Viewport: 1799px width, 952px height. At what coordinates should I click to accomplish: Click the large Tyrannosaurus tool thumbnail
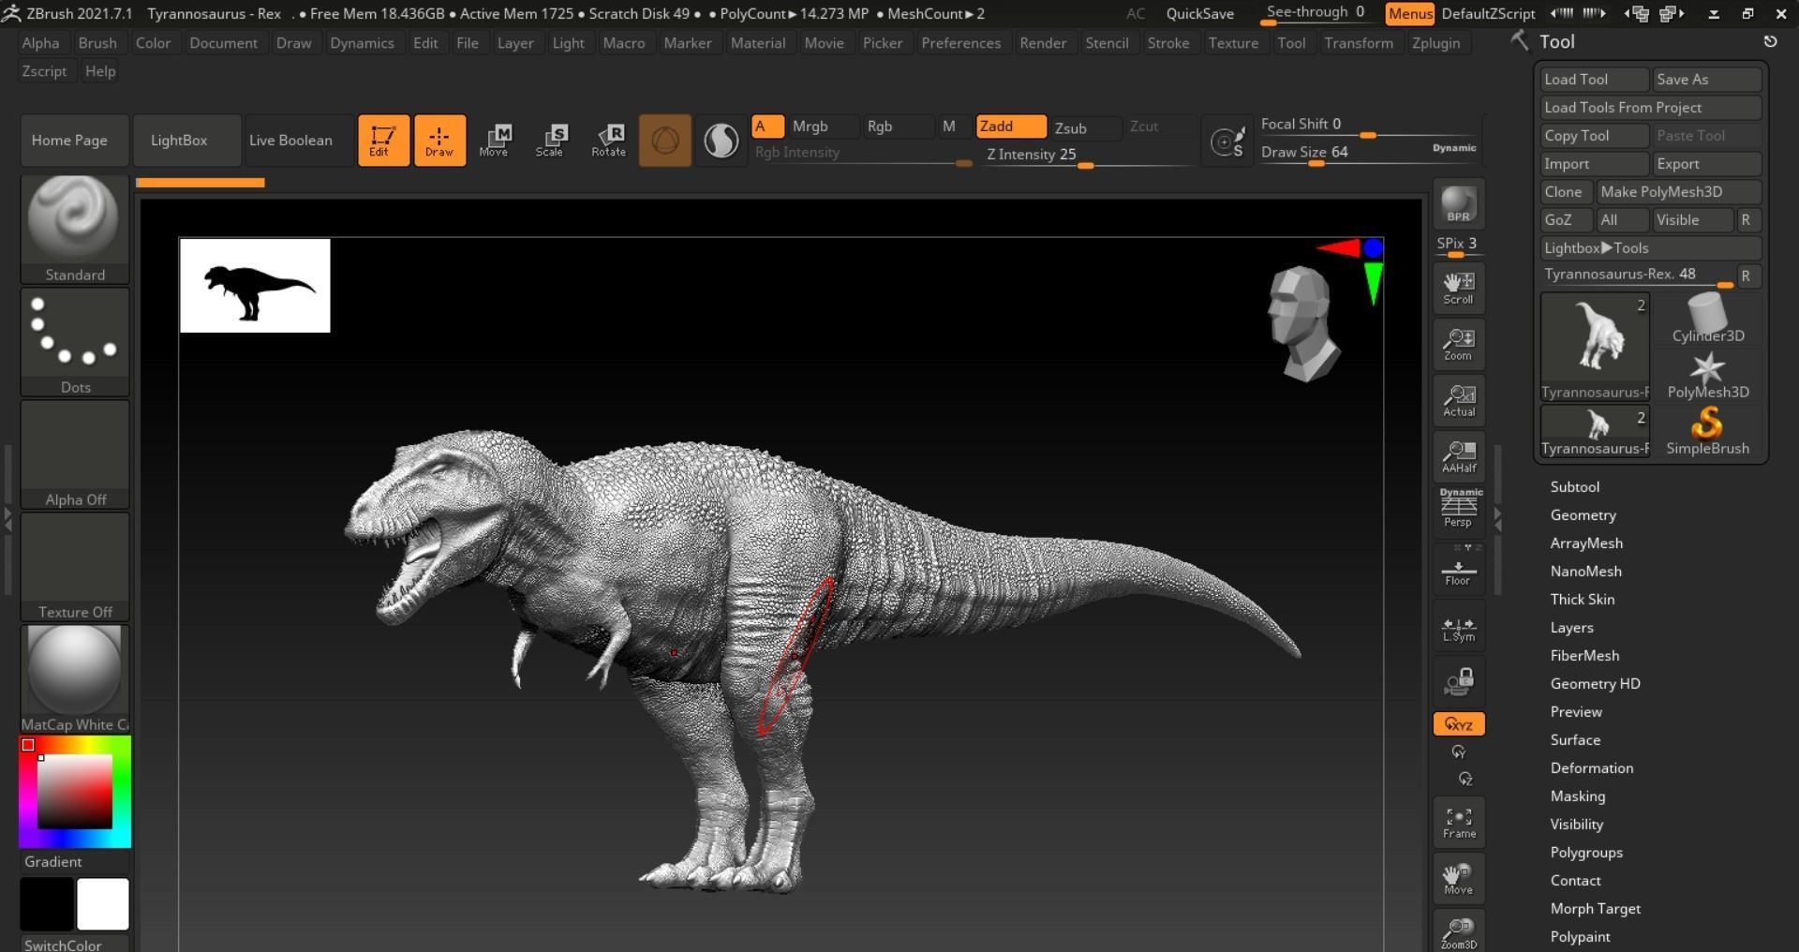[1595, 347]
